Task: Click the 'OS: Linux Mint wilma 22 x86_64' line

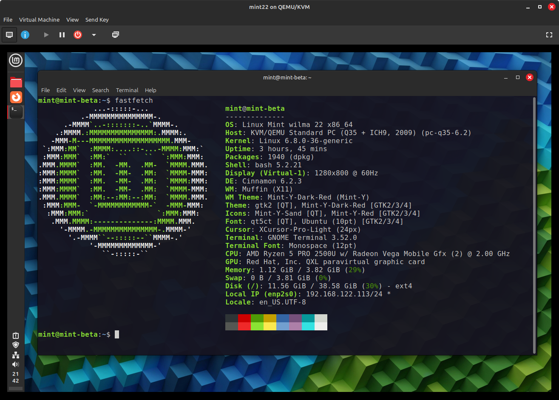Action: pos(289,125)
